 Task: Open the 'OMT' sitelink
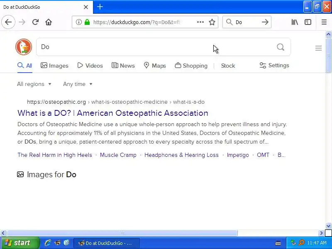[x=263, y=155]
